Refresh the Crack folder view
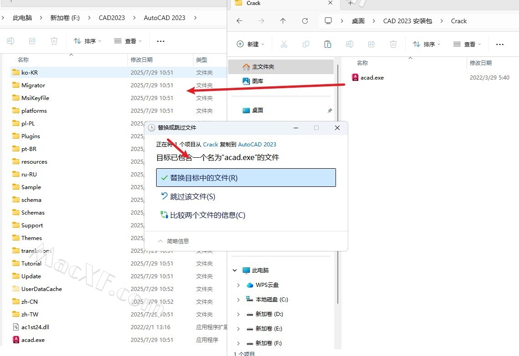 [x=305, y=21]
